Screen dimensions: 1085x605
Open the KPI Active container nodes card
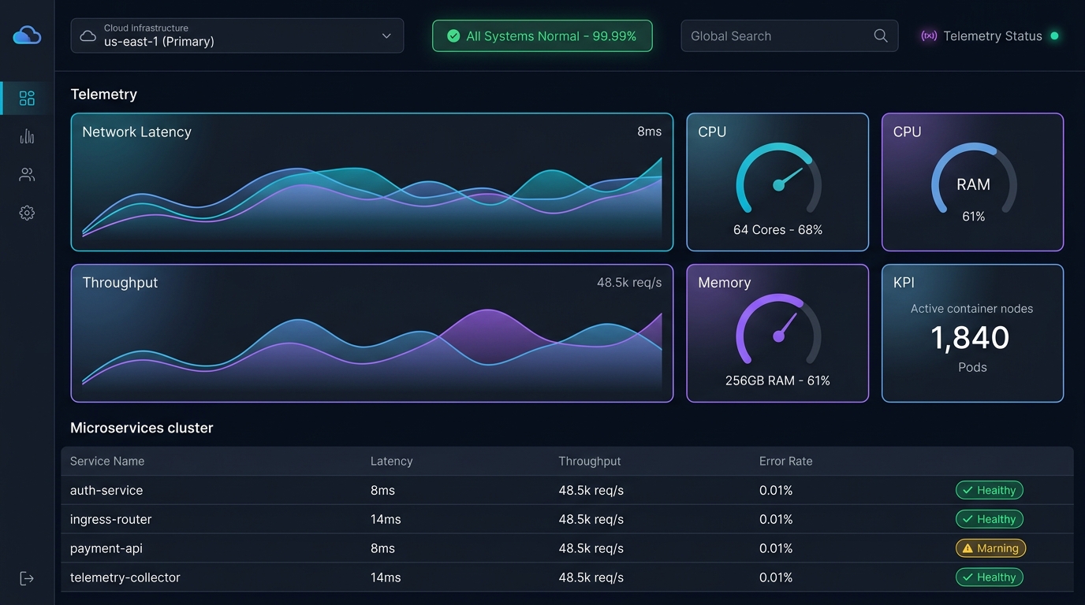(973, 333)
